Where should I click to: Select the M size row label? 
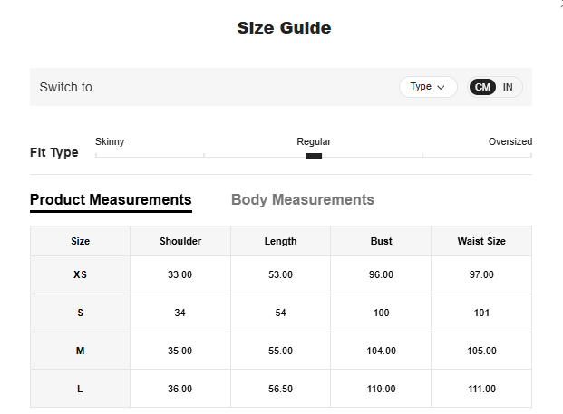point(81,351)
